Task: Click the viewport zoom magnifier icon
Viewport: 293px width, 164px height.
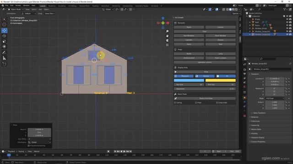Action: click(167, 31)
